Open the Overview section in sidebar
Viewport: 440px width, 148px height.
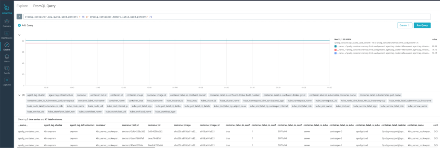7,23
